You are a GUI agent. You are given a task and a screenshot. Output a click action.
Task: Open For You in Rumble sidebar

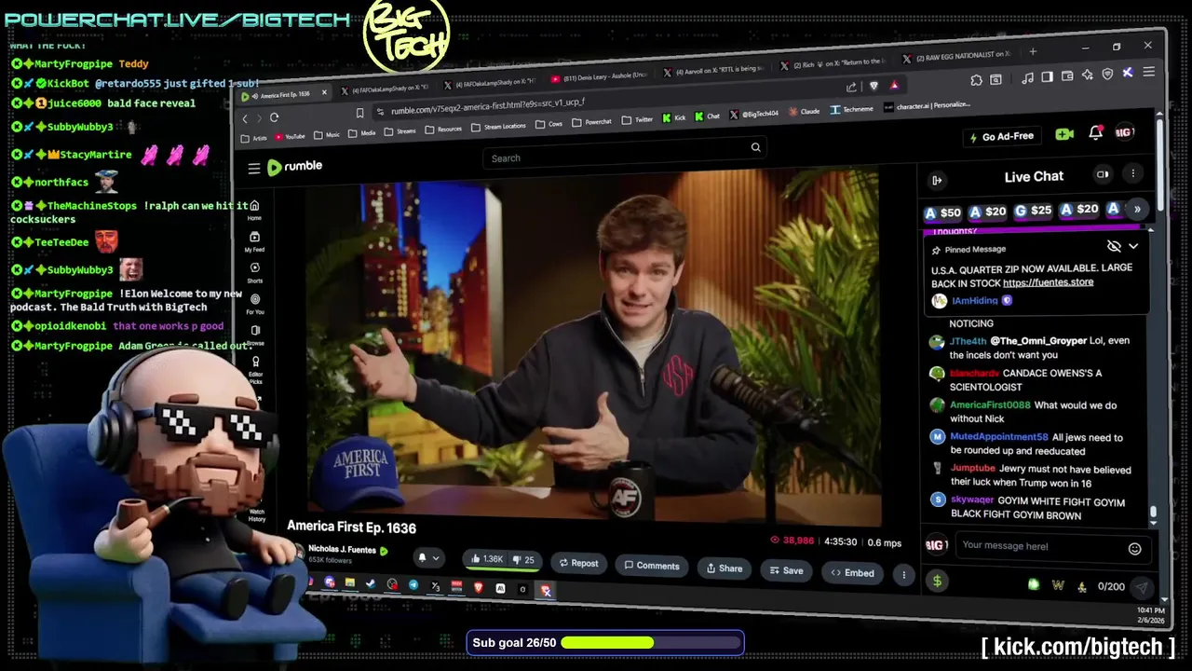(x=255, y=305)
